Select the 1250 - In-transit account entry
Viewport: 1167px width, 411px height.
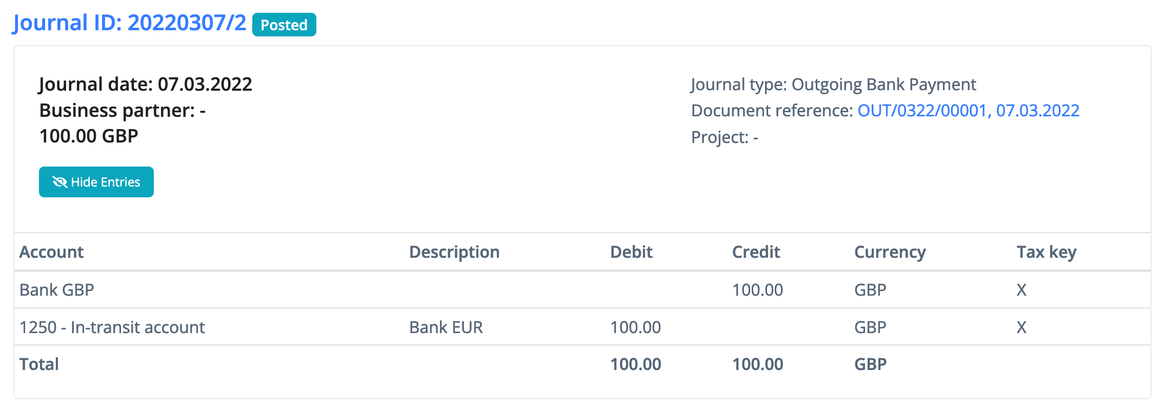[x=112, y=327]
